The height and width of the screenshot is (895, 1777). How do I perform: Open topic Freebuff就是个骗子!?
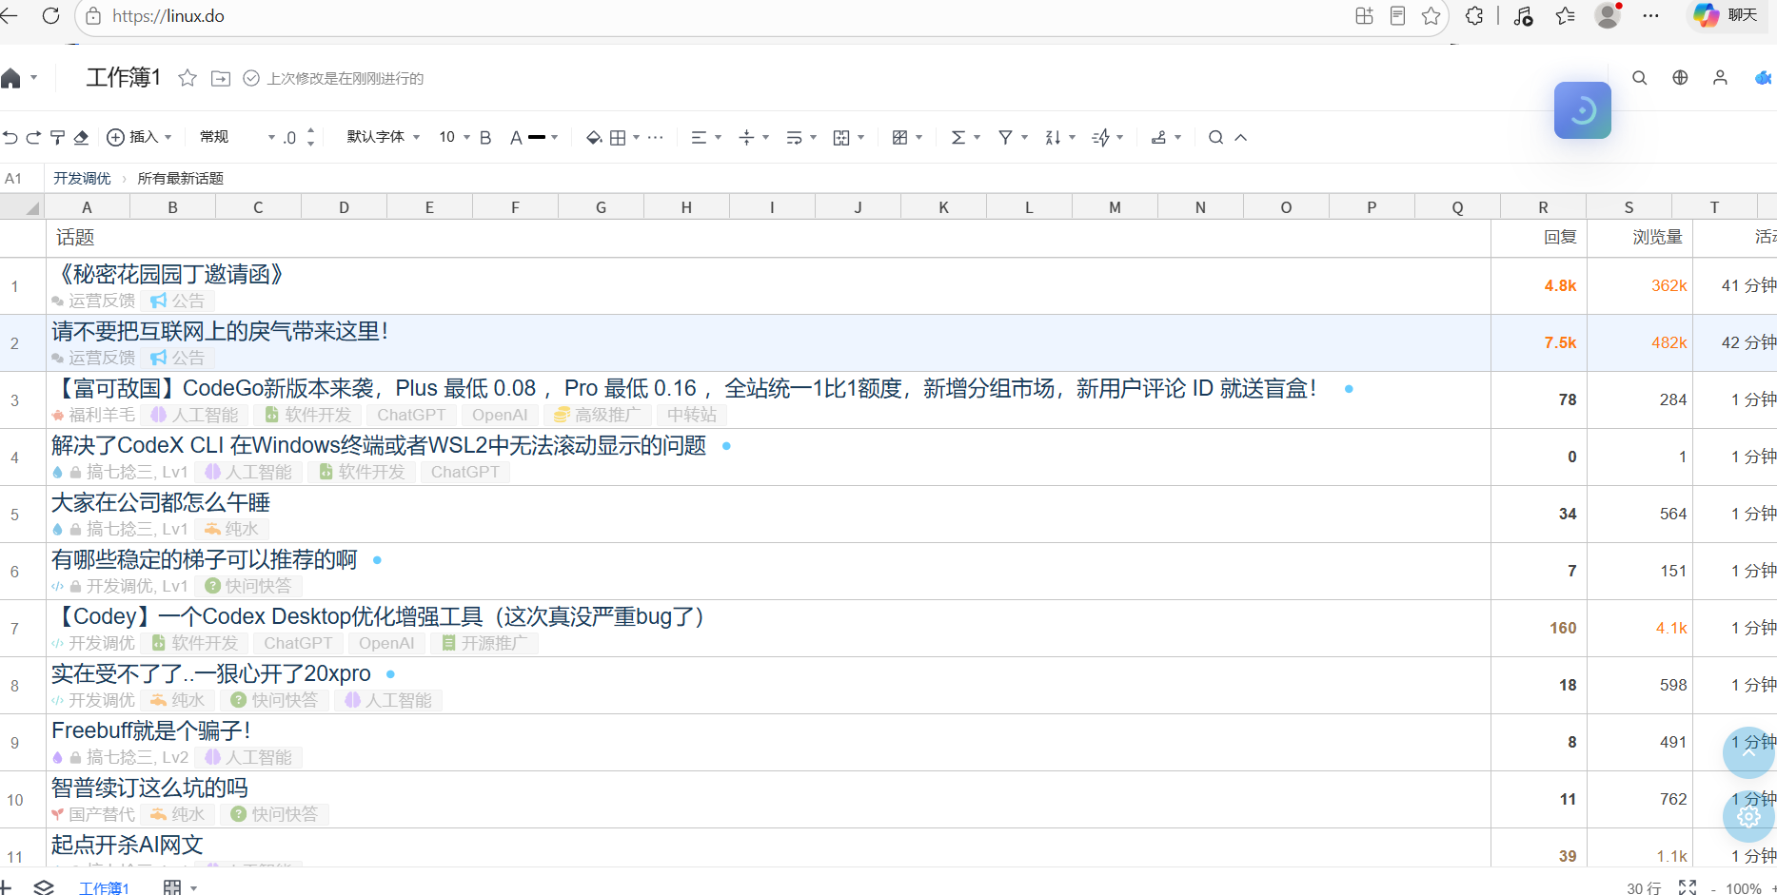[x=151, y=731]
